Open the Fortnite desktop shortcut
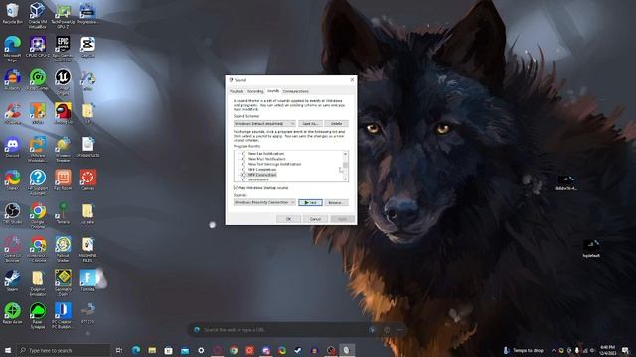The height and width of the screenshot is (357, 636). coord(87,281)
